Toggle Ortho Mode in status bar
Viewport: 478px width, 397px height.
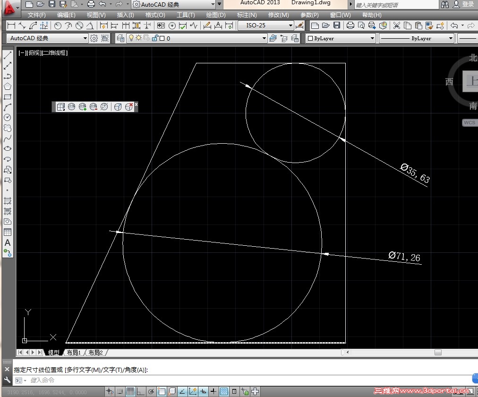[141, 391]
